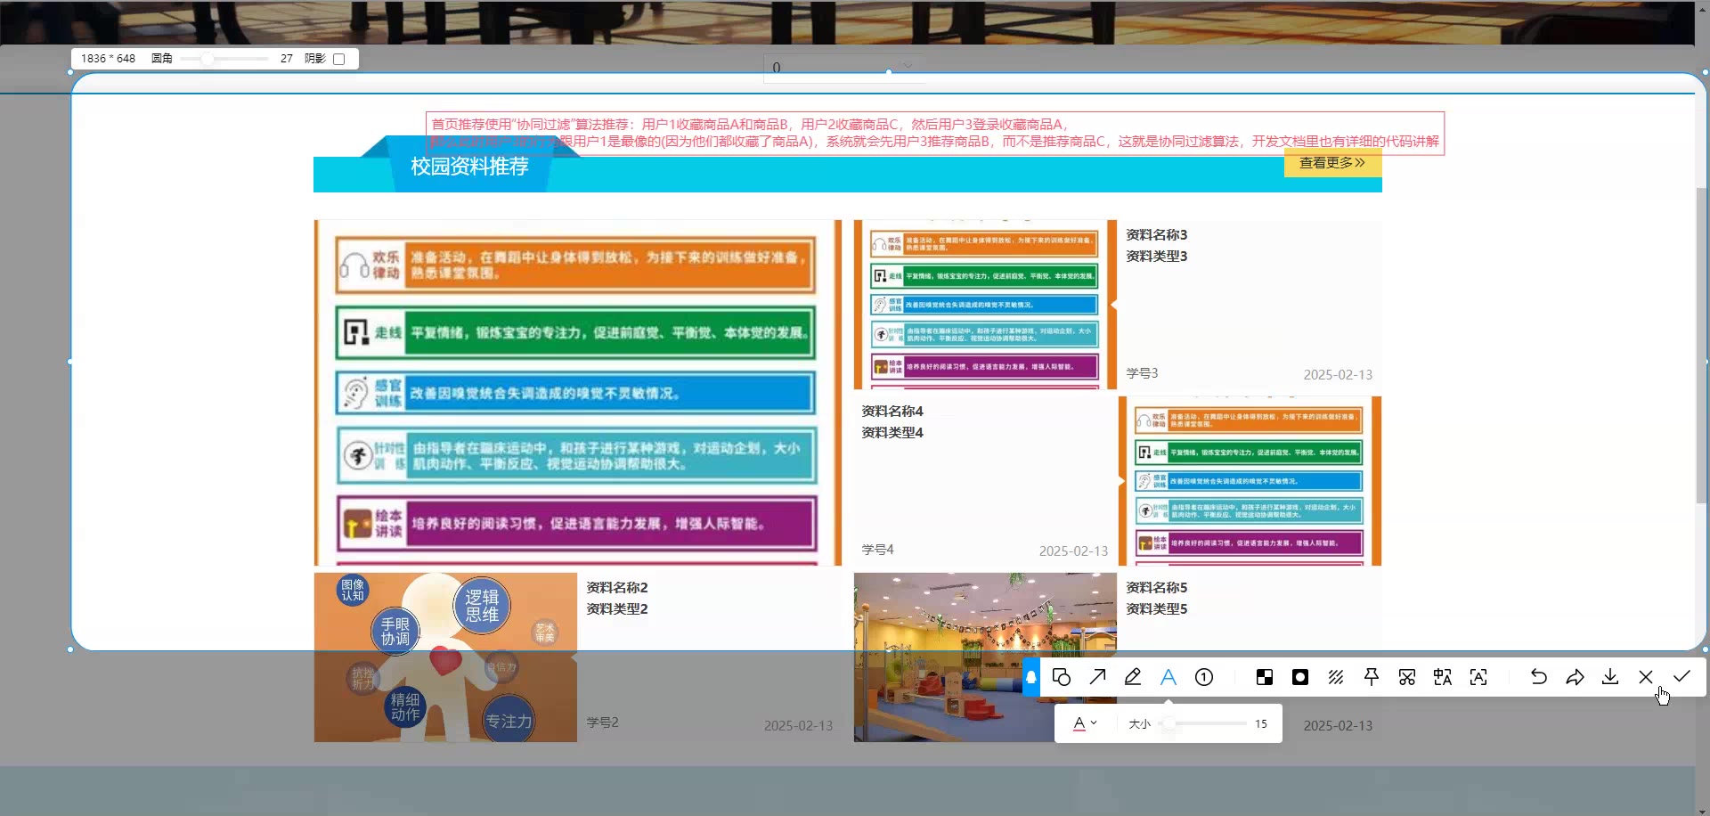Screen dimensions: 1710x816
Task: Open the 资料名称4 item link
Action: tap(892, 411)
